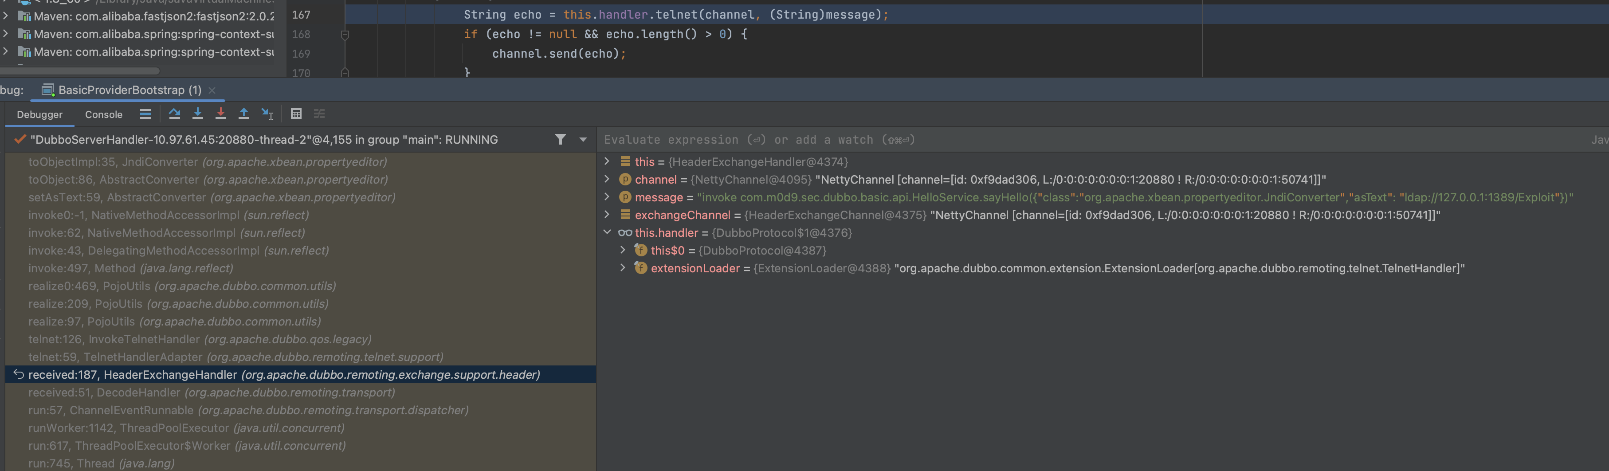This screenshot has width=1609, height=471.
Task: Expand the 'extensionLoader' field node
Action: [x=622, y=268]
